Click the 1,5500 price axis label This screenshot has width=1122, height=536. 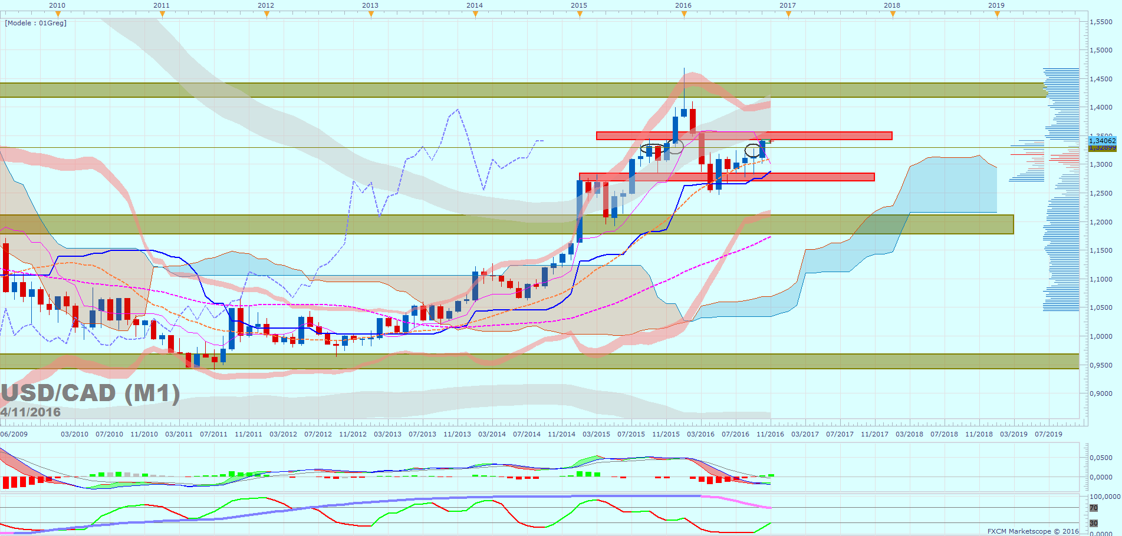(1101, 22)
